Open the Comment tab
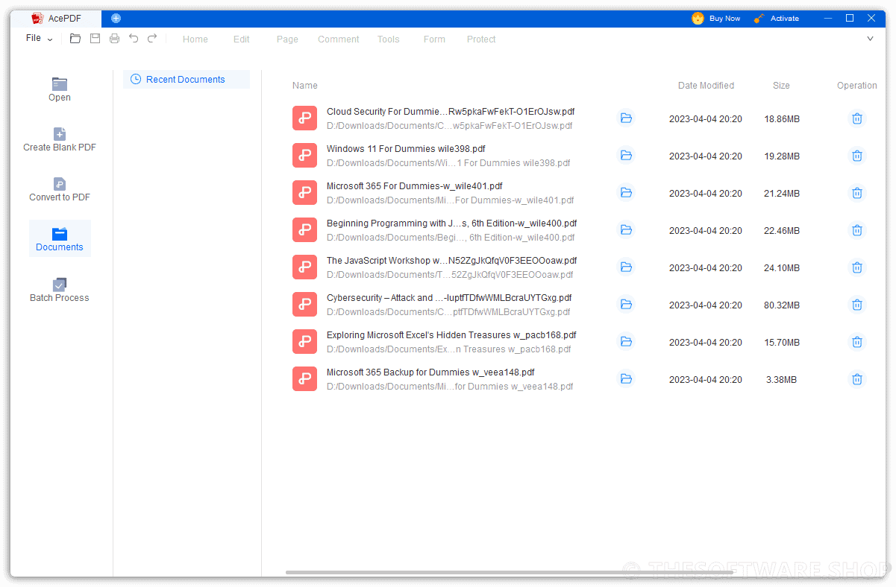 [x=339, y=39]
